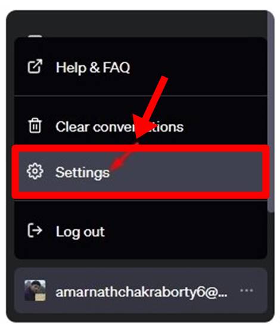Open the Help & FAQ menu entry
This screenshot has height=328, width=280.
tap(141, 67)
